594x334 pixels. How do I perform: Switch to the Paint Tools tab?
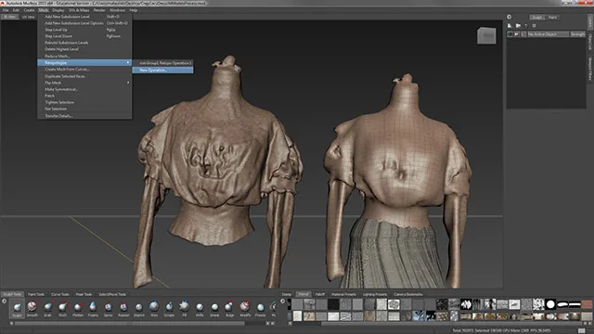pyautogui.click(x=36, y=294)
